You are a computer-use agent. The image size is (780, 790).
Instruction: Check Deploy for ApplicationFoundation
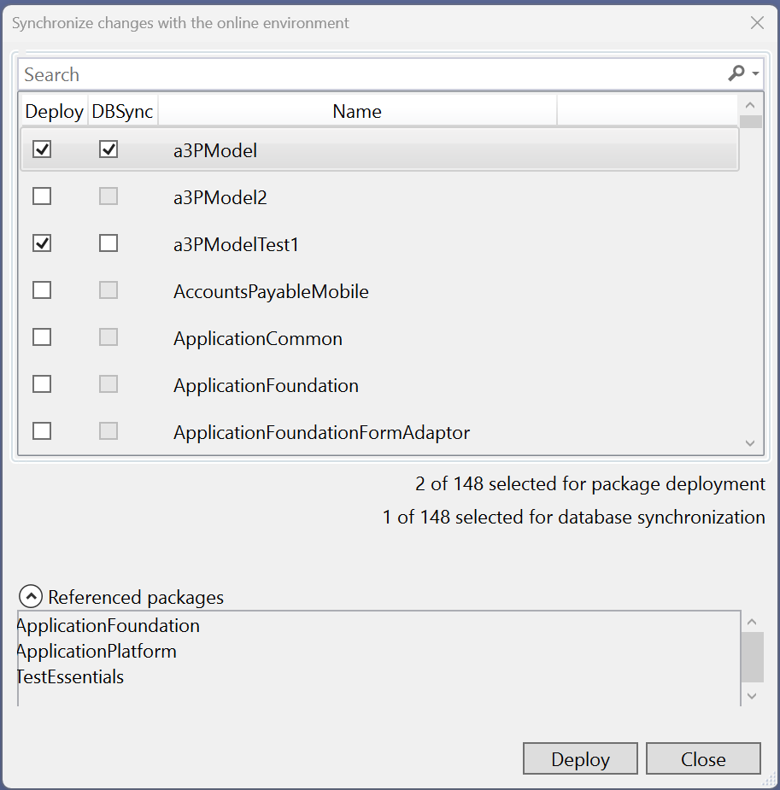(x=41, y=383)
